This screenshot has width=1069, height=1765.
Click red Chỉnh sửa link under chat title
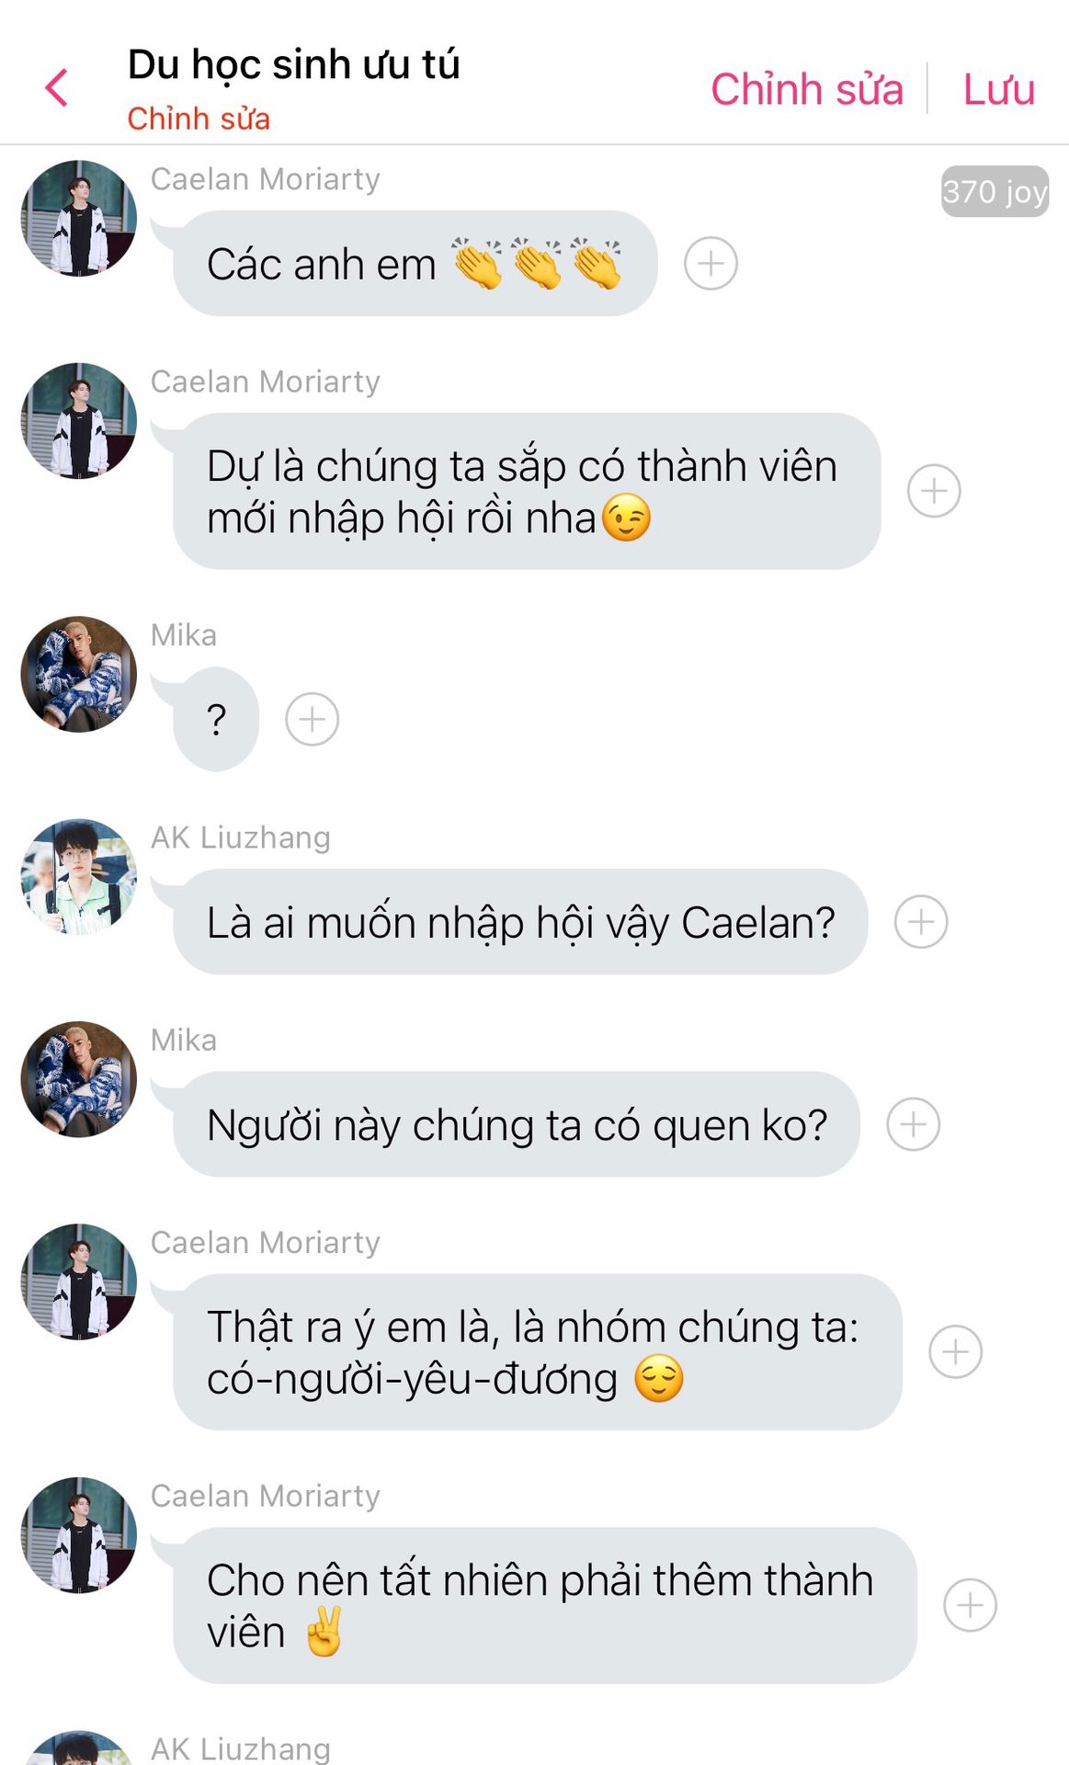[x=199, y=119]
